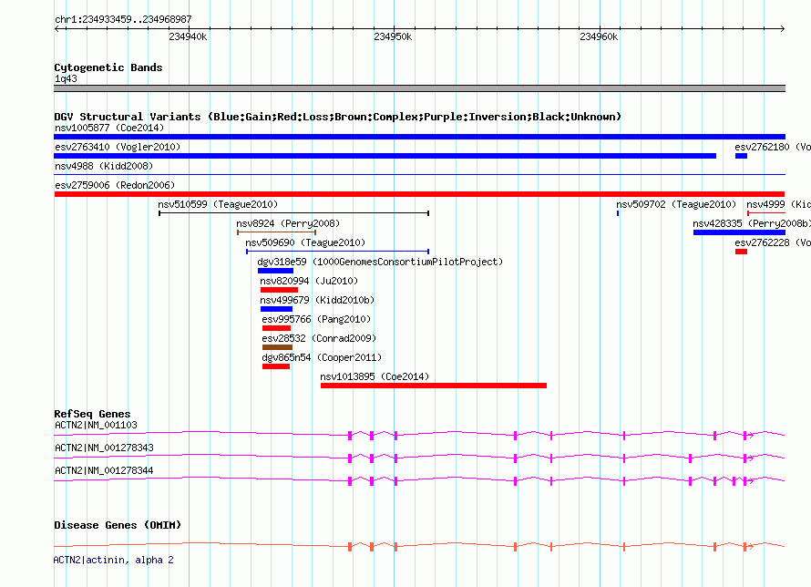Click the DGV Structural Variants track title
This screenshot has width=811, height=587.
[x=338, y=117]
